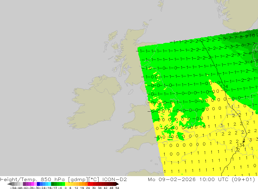
Task: Click the legend label 6
Action: tap(70, 188)
